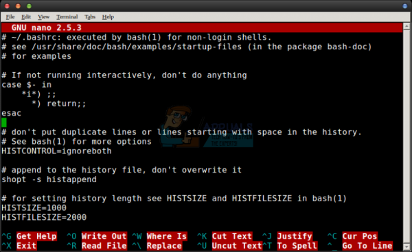Click the red window close button
The width and height of the screenshot is (412, 252).
[7, 6]
